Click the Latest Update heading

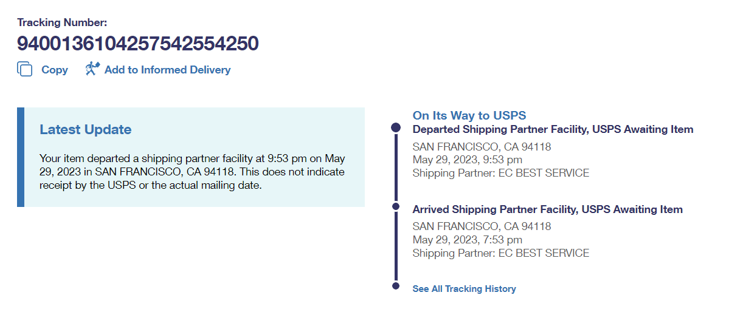85,129
